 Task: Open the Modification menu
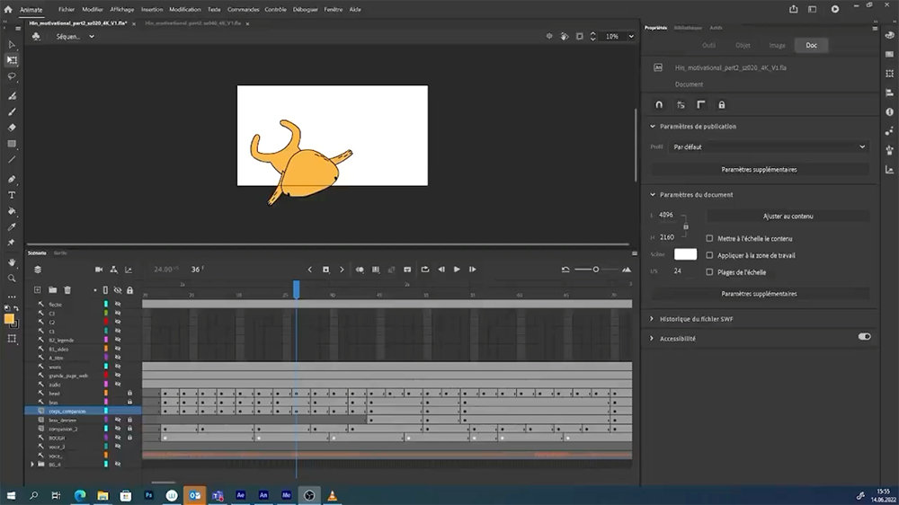(x=185, y=9)
